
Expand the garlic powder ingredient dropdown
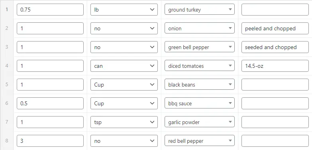[x=199, y=122]
